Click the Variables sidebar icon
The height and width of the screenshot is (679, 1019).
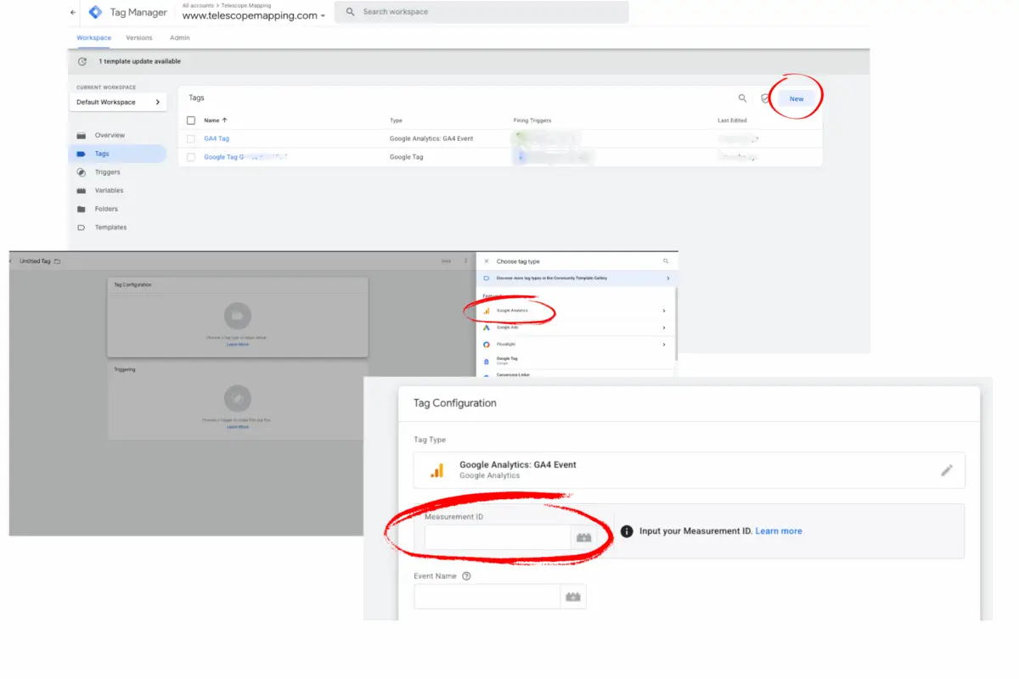82,191
